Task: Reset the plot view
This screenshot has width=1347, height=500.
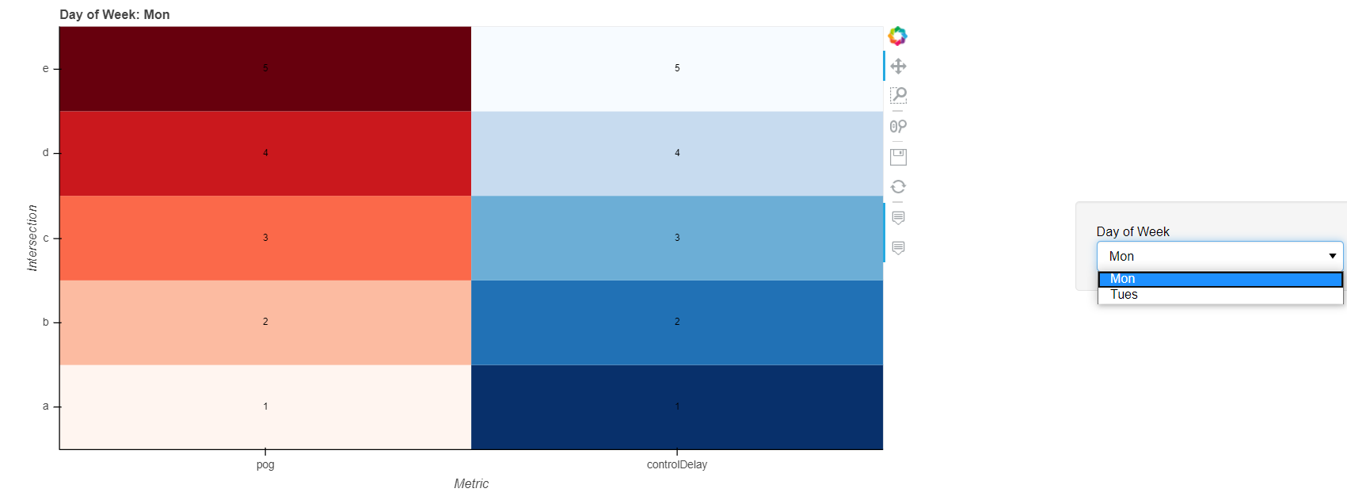Action: coord(898,187)
